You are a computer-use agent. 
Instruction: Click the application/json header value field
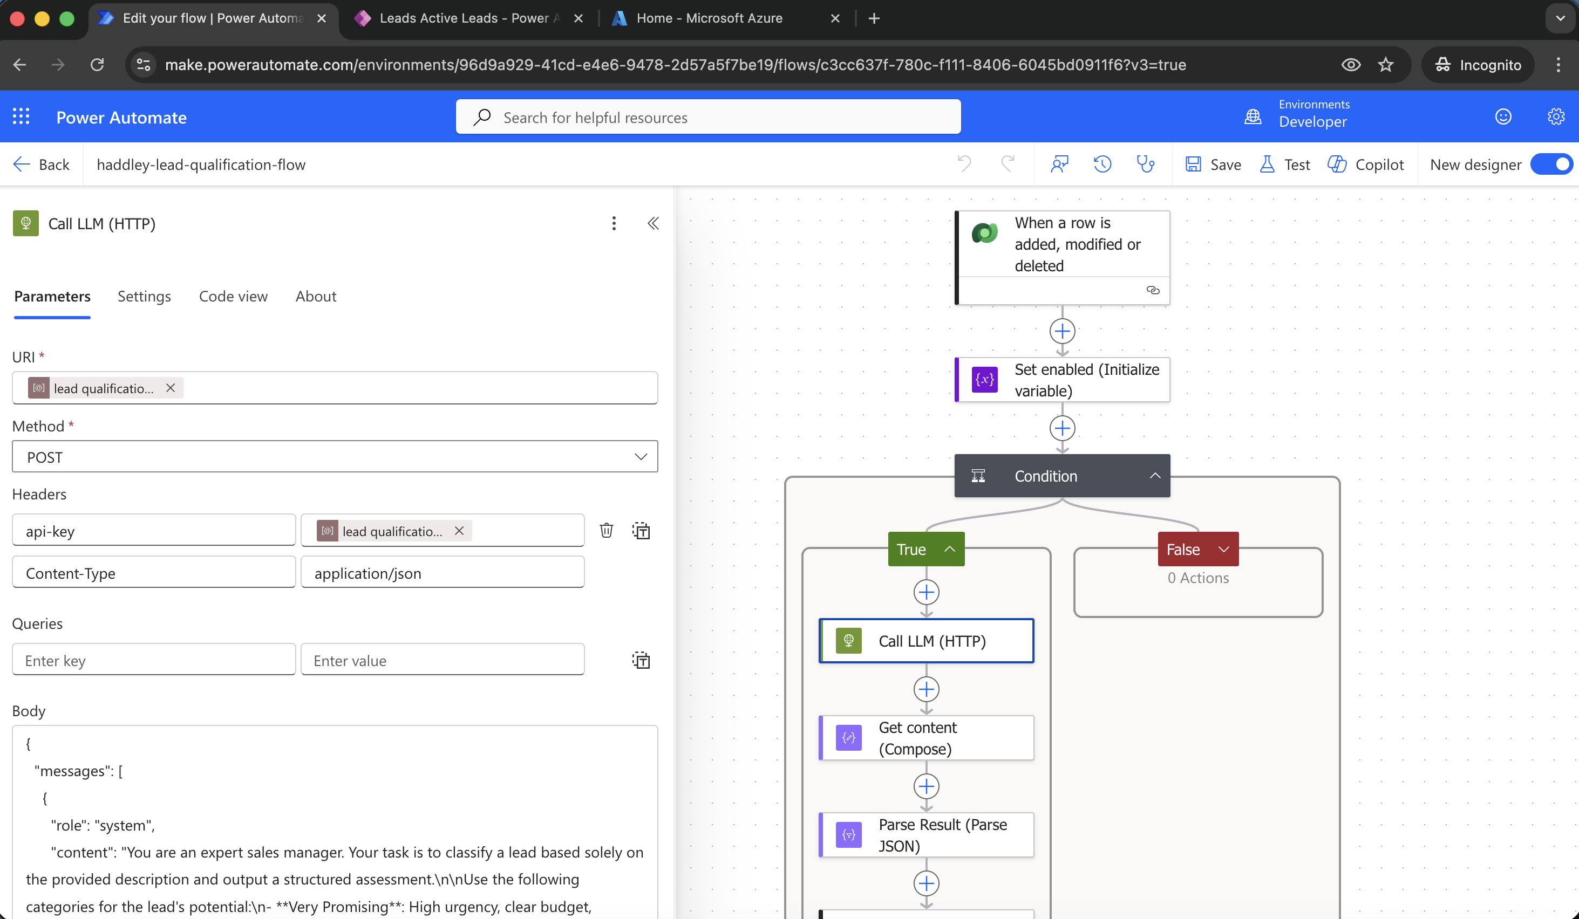click(x=443, y=573)
